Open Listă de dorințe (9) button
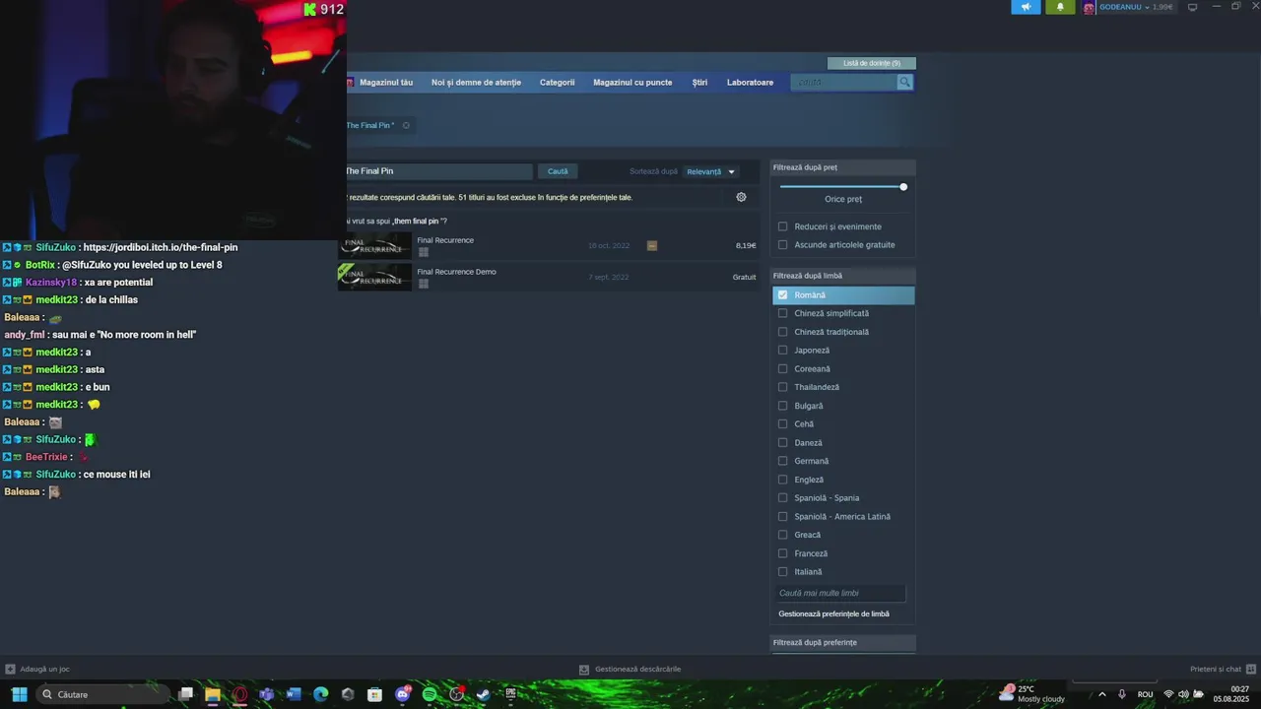 coord(872,63)
